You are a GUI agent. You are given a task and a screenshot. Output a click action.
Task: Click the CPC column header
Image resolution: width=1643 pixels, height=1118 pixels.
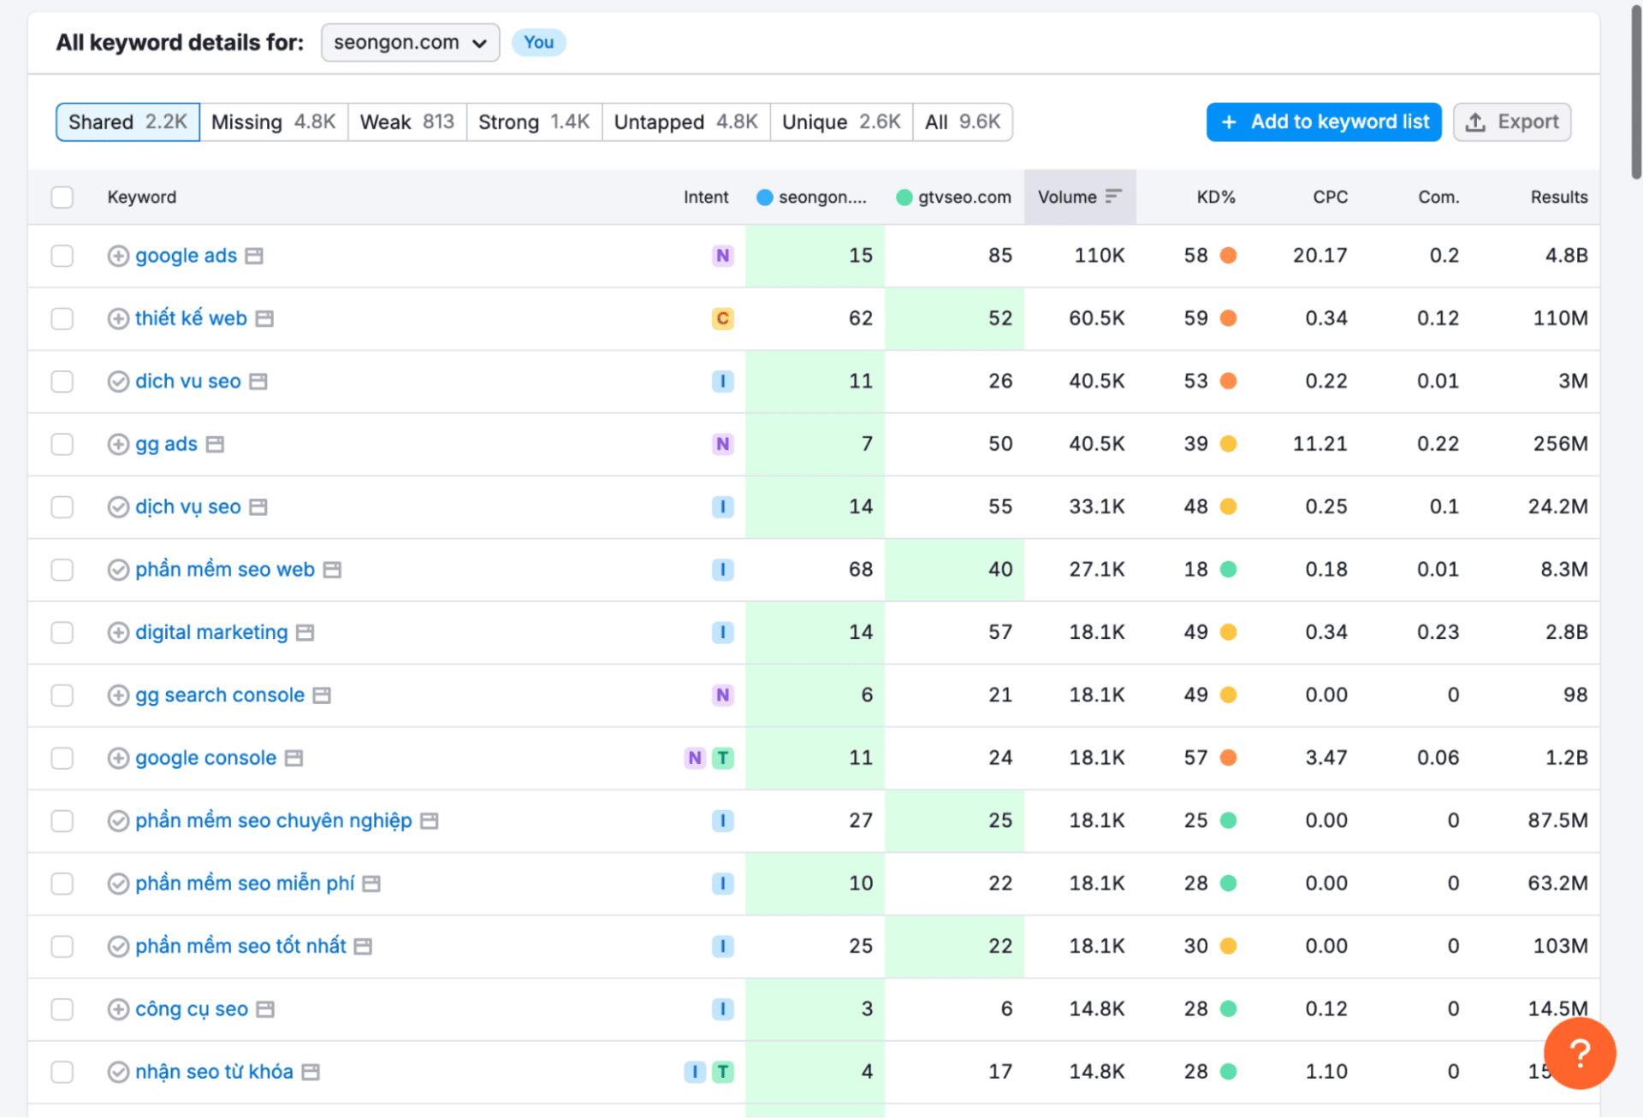tap(1331, 197)
